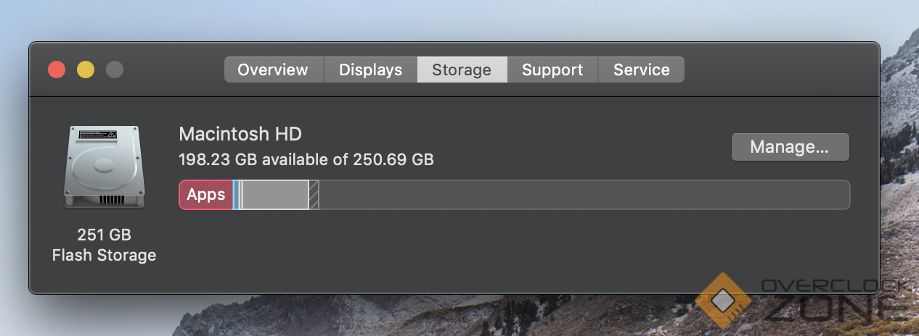Close the window with the red button

(x=57, y=70)
